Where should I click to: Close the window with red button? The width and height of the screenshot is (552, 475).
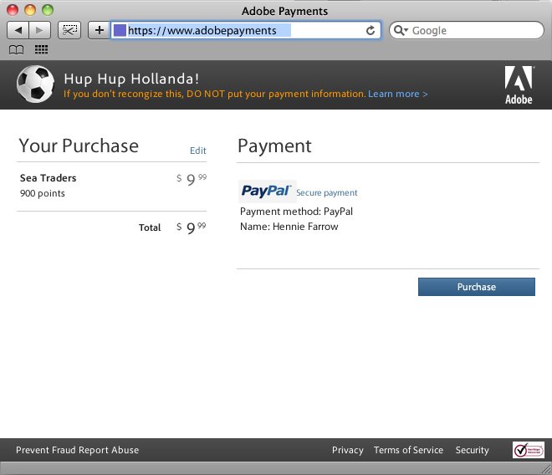[13, 10]
